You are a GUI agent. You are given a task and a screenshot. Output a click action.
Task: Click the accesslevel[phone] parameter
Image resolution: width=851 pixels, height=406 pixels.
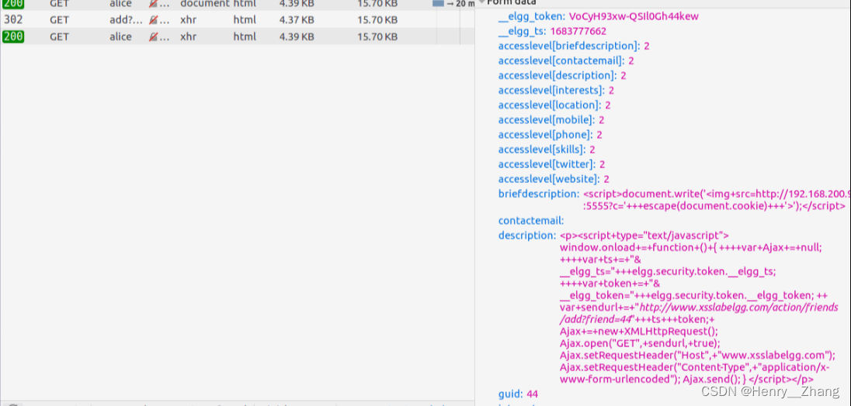[x=546, y=135]
